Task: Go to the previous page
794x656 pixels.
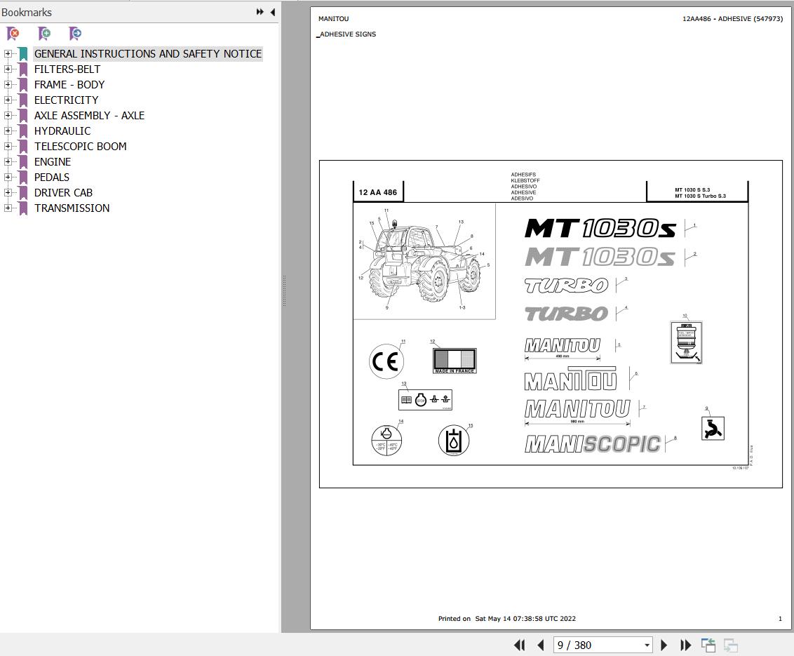Action: (x=540, y=645)
